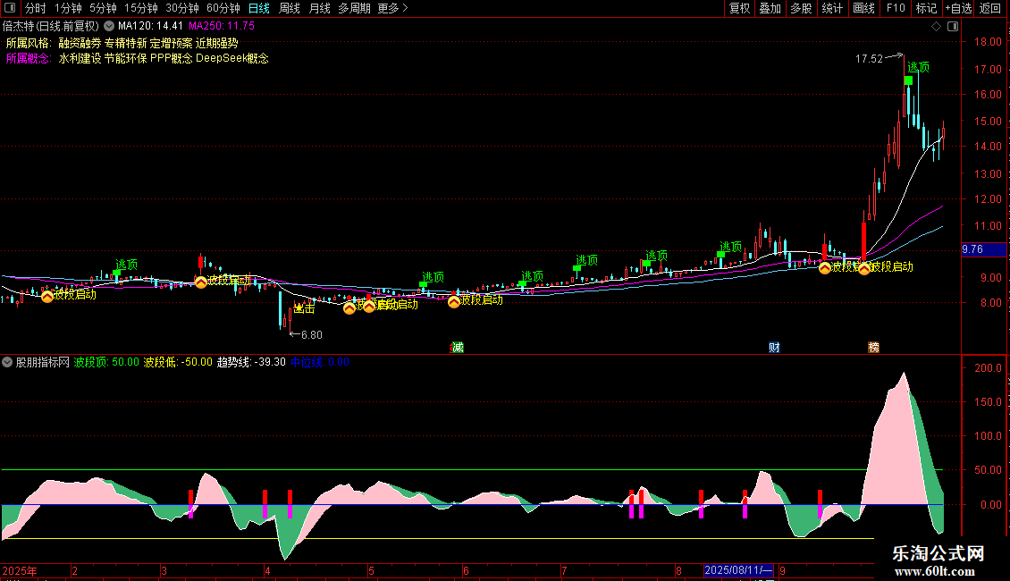Click the 出击 signal label near 6.80
The width and height of the screenshot is (1010, 581).
click(x=304, y=308)
